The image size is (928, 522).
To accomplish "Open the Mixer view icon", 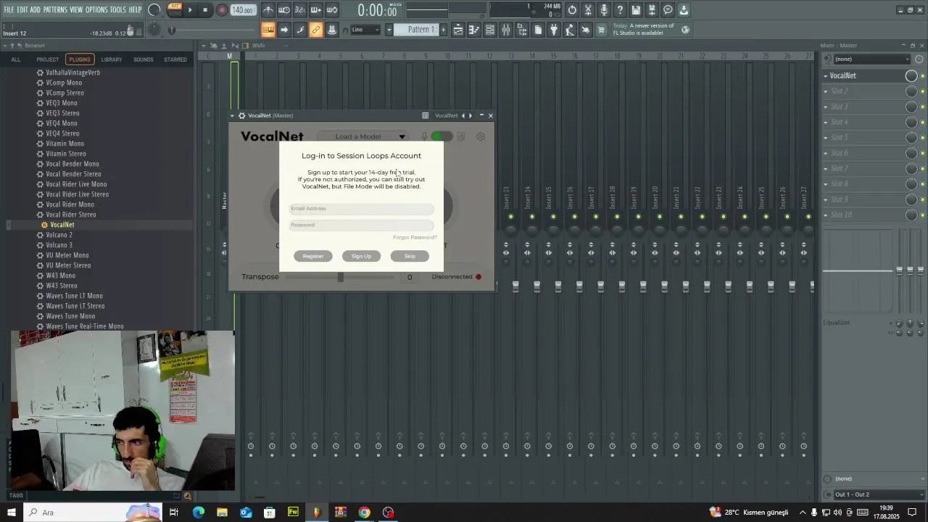I will click(x=506, y=30).
